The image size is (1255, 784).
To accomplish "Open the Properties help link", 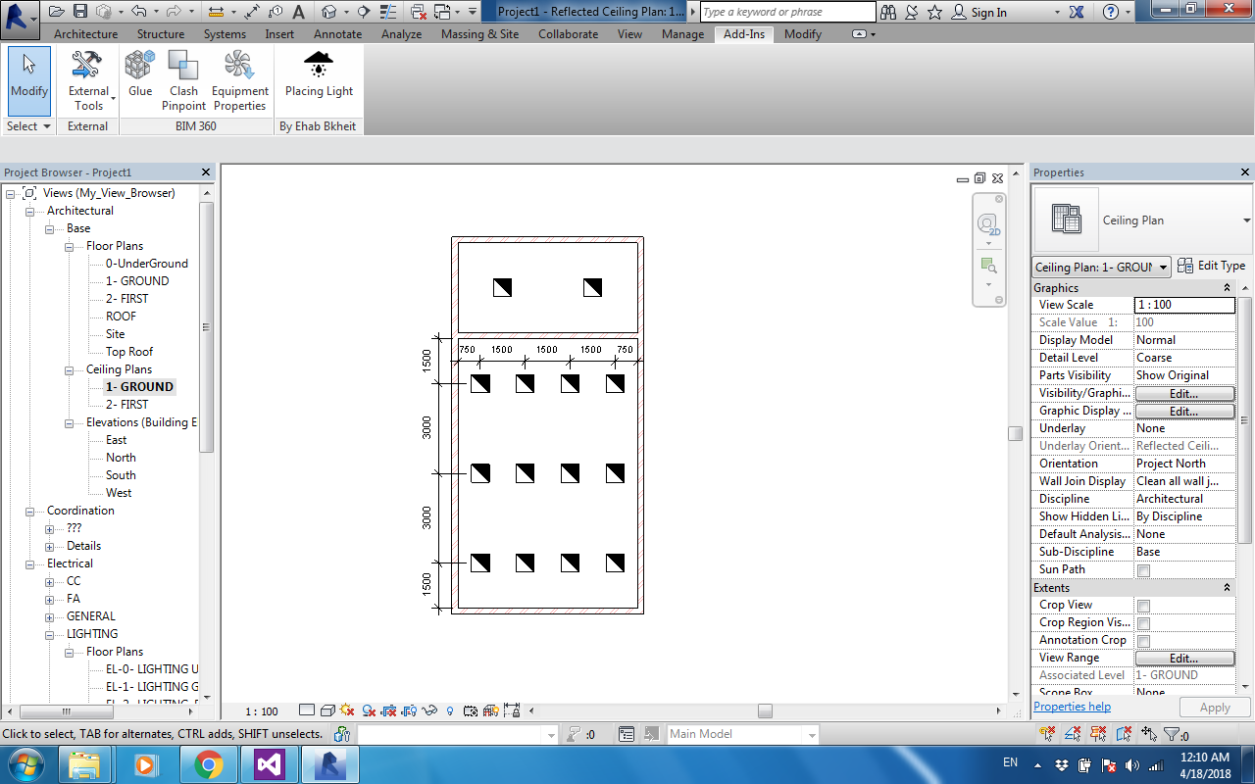I will click(x=1073, y=707).
